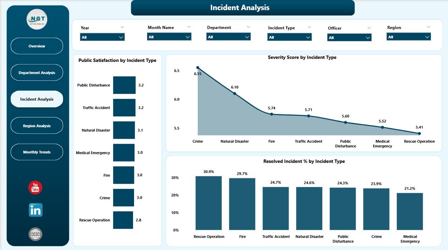Click the YouTube icon in sidebar
The height and width of the screenshot is (250, 448).
pyautogui.click(x=35, y=188)
